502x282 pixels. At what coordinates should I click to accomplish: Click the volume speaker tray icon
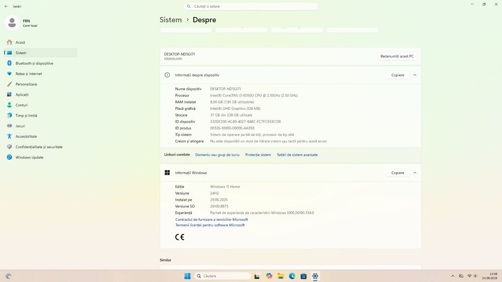(475, 276)
